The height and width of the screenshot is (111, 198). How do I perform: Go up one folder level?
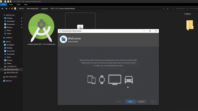12,9
